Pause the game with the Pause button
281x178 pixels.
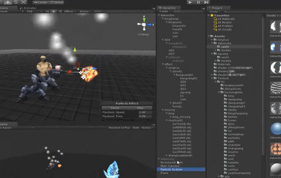coord(198,2)
